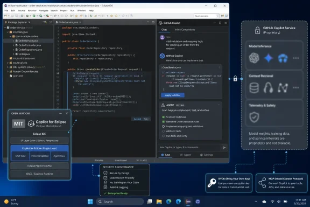310x207 pixels.
Task: Expand OrderRepository.java in Package Explorer
Action: click(13, 50)
